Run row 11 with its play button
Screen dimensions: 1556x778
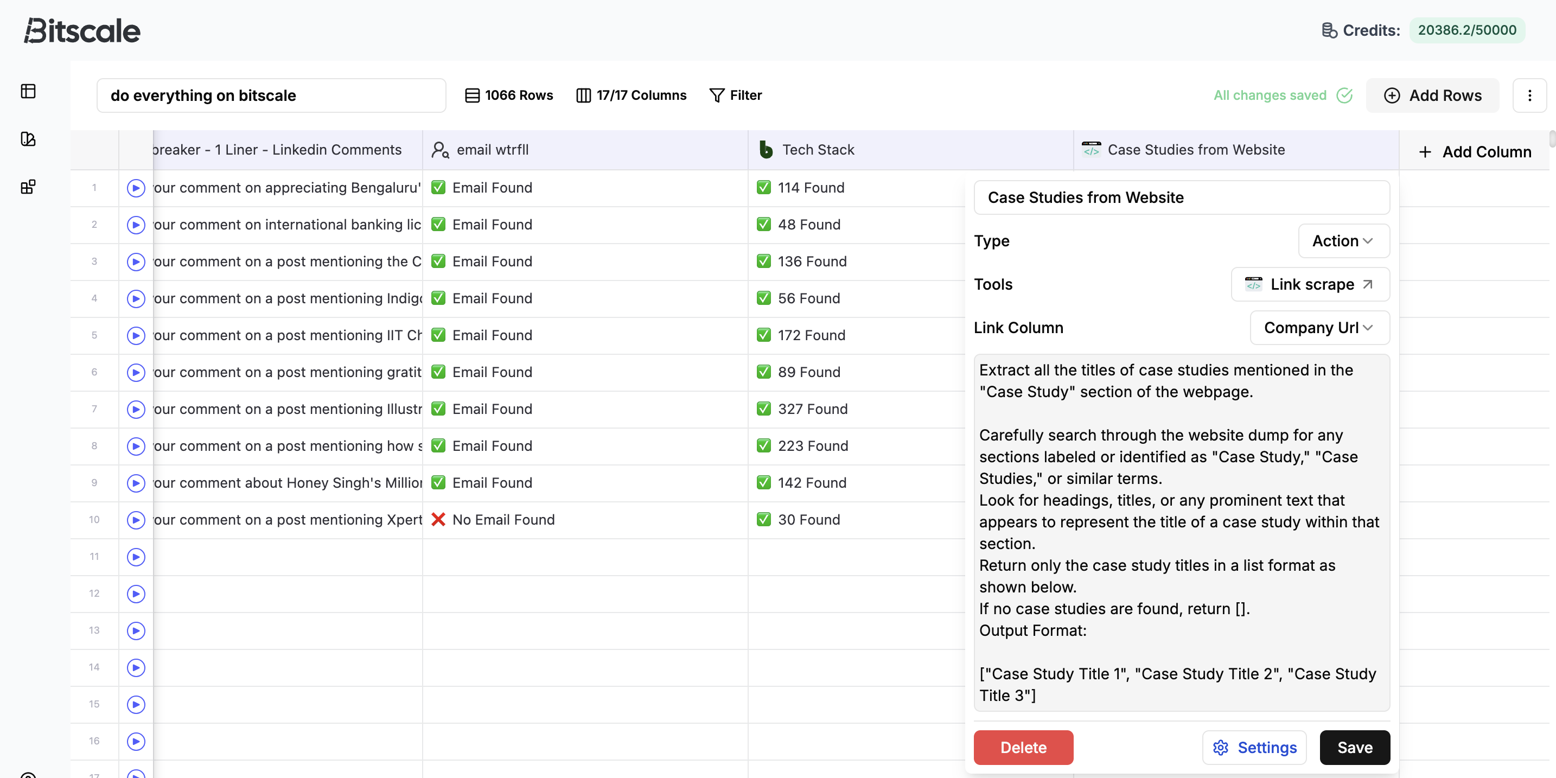pyautogui.click(x=136, y=557)
